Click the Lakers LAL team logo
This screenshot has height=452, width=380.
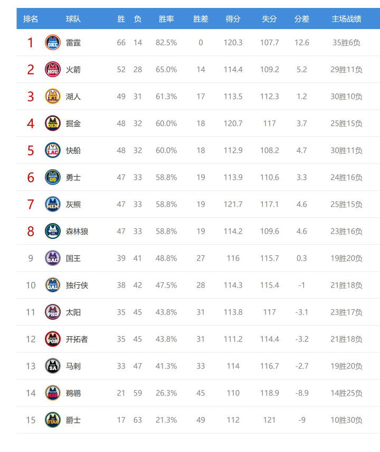point(53,96)
